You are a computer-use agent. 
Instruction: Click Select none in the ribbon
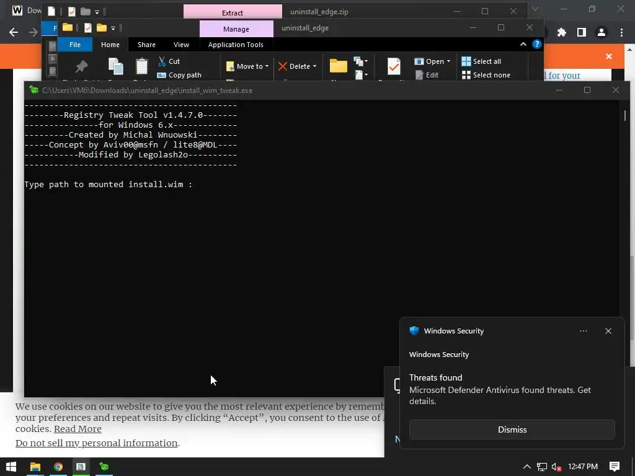point(486,75)
